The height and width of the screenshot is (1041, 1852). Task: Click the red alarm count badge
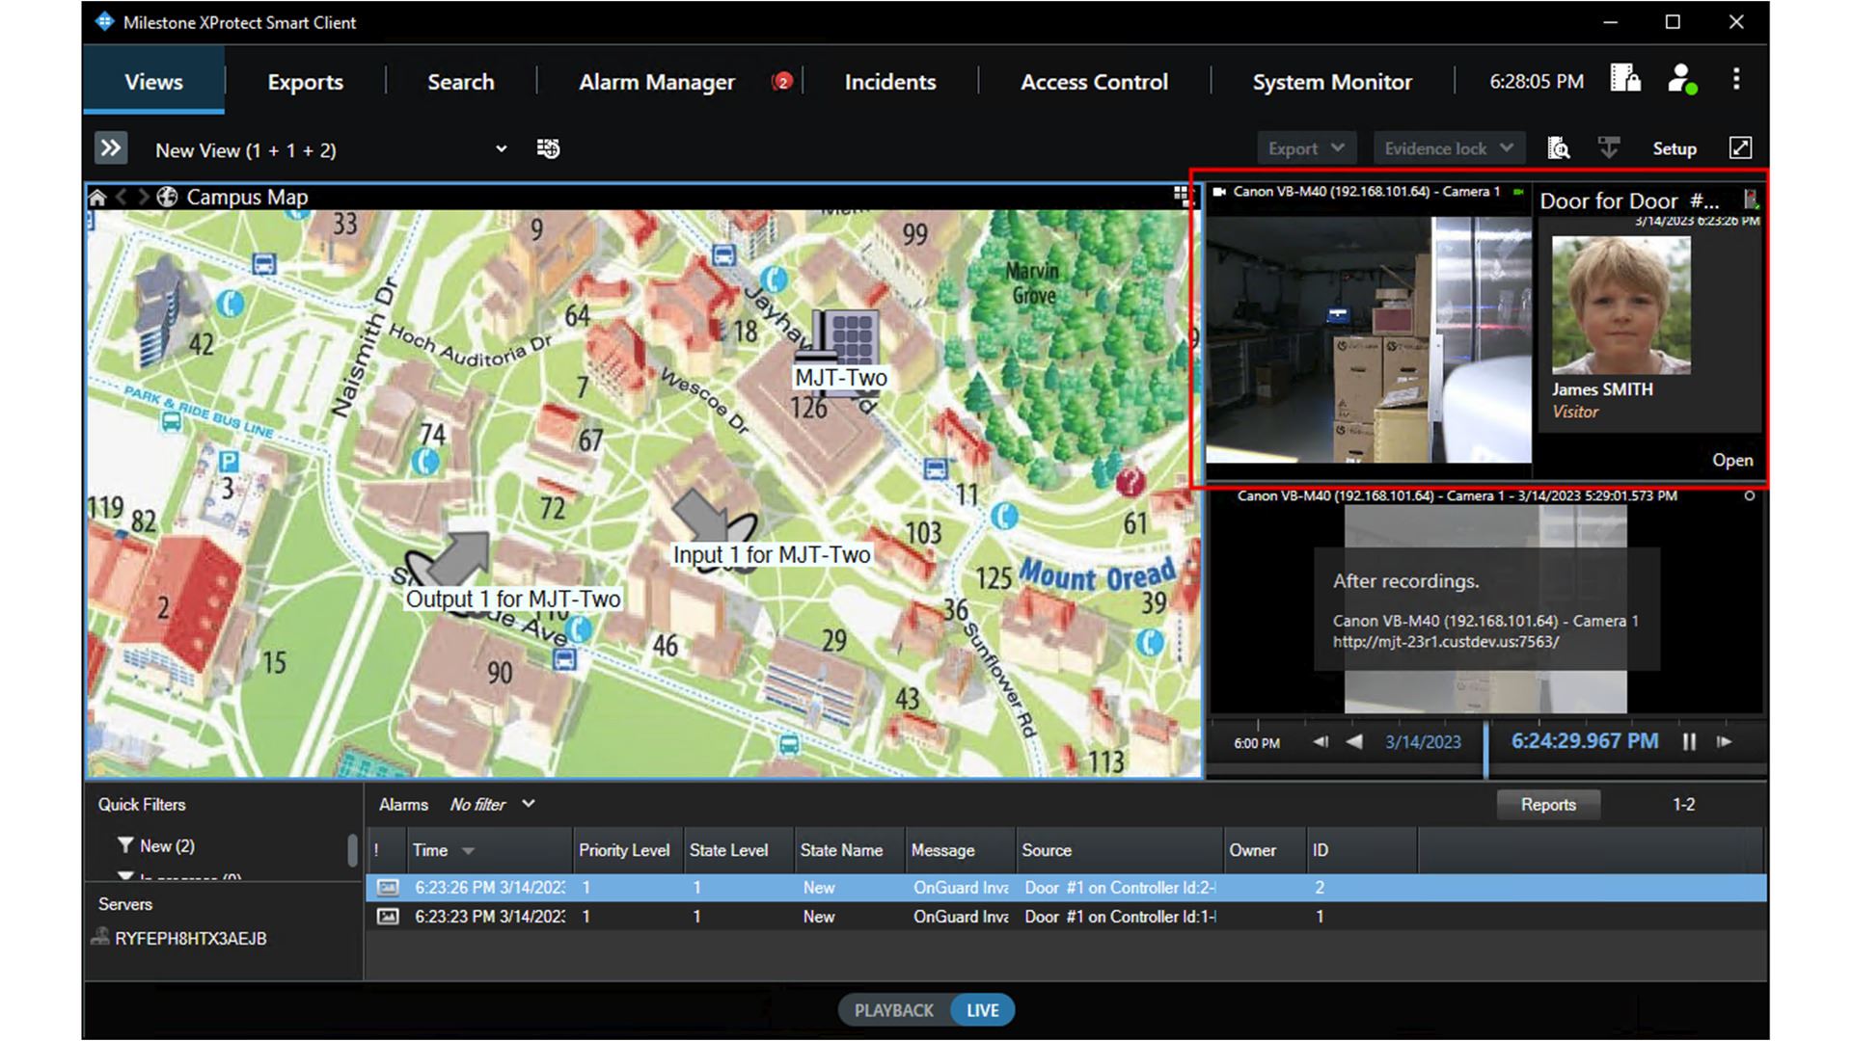[782, 82]
